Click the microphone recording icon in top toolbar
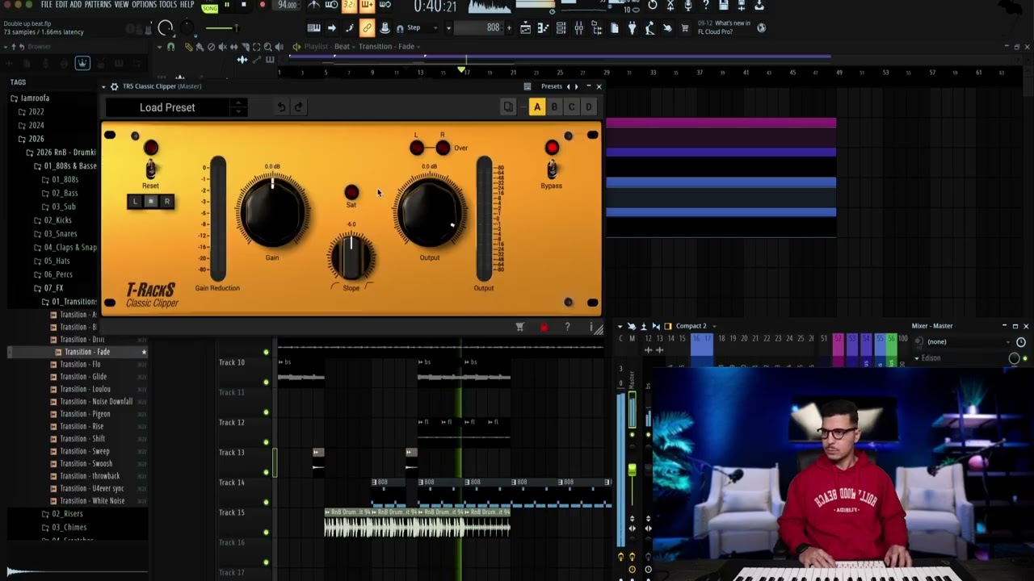 (688, 6)
